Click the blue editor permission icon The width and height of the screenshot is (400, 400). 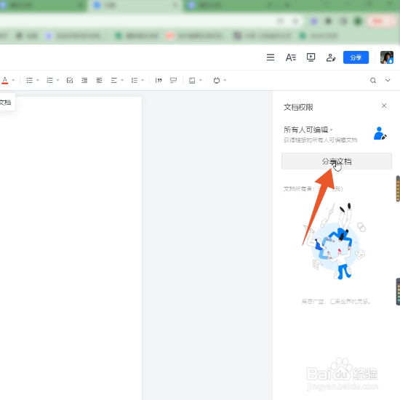point(380,133)
